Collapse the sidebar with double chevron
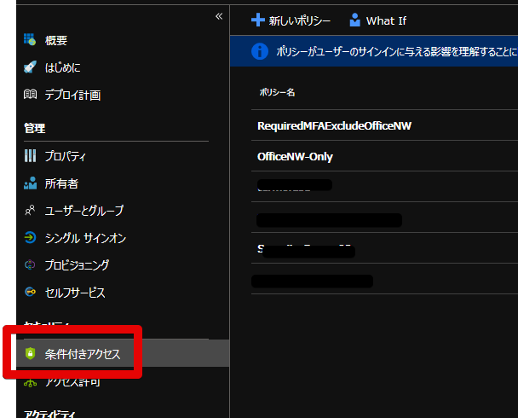 (219, 16)
